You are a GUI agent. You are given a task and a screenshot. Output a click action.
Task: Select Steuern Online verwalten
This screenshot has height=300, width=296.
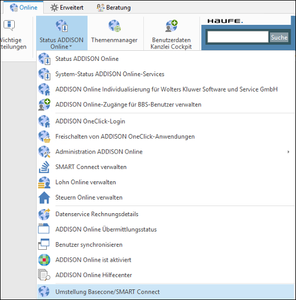(x=166, y=197)
